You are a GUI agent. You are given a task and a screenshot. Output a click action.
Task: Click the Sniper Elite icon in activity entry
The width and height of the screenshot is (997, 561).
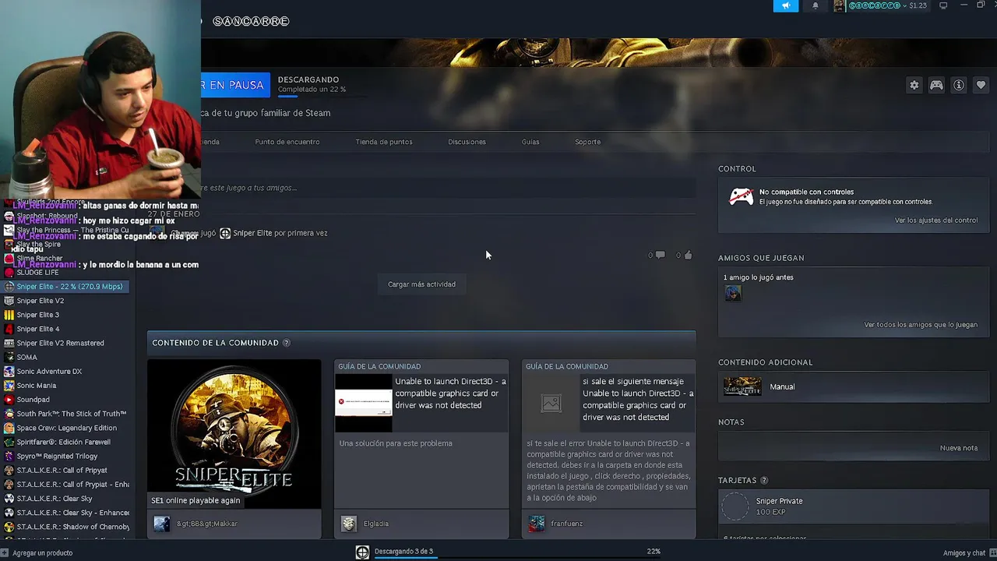[x=225, y=233]
